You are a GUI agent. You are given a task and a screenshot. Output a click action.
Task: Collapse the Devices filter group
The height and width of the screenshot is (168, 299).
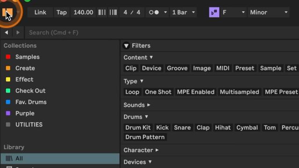click(x=150, y=162)
